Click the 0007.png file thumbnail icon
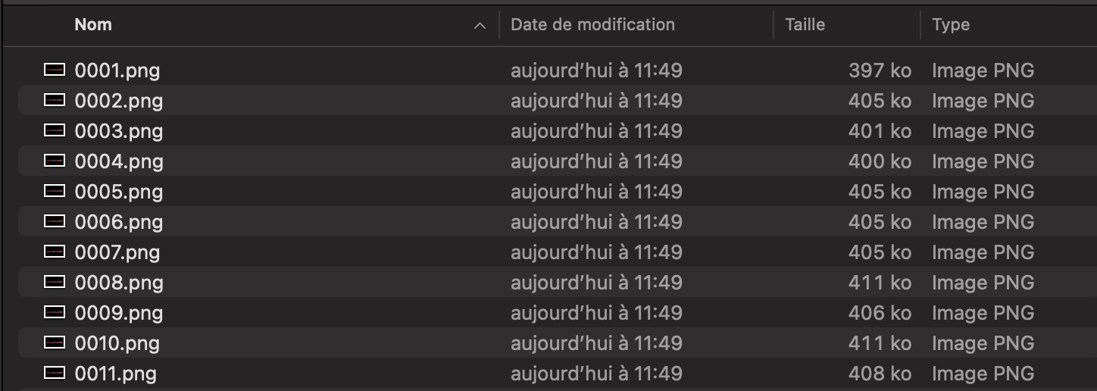Image resolution: width=1097 pixels, height=391 pixels. click(x=55, y=252)
